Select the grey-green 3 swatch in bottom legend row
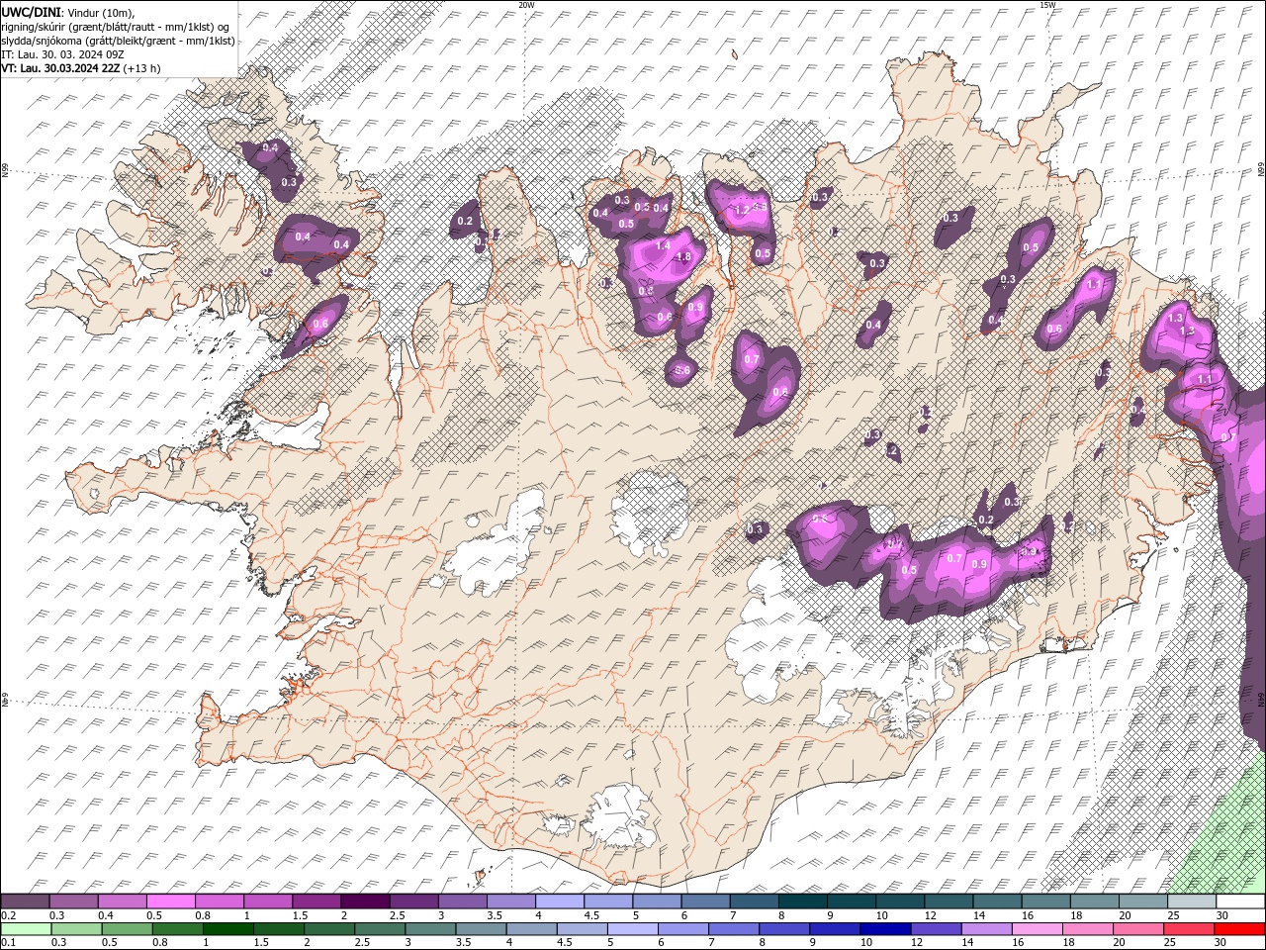This screenshot has height=950, width=1266. 430,929
